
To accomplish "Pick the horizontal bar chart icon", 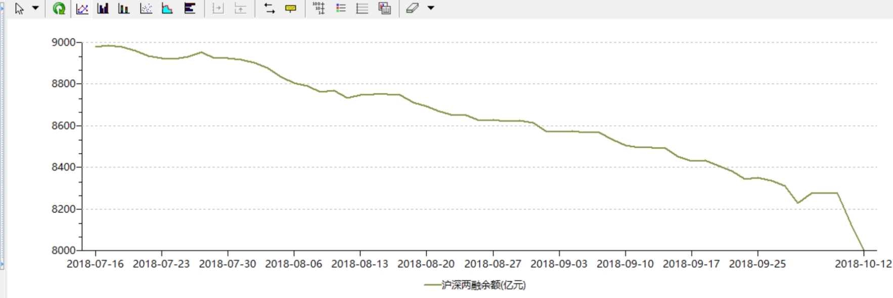I will (190, 9).
